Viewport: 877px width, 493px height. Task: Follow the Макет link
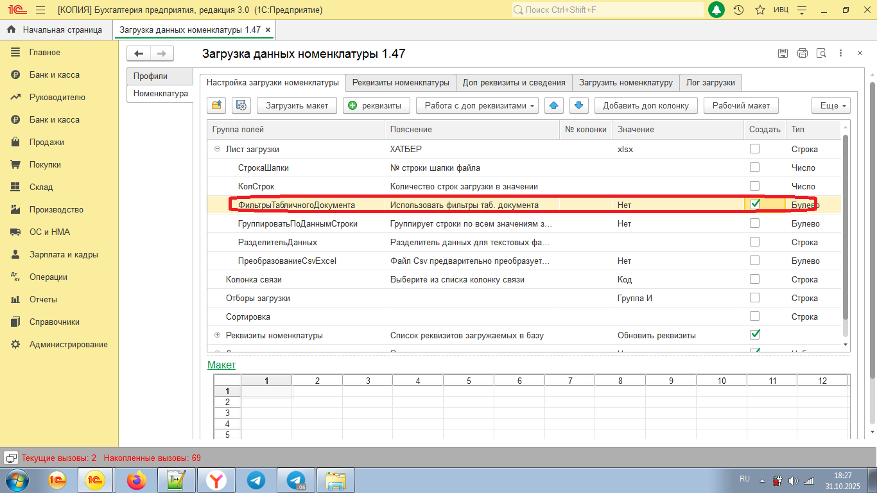[x=221, y=365]
